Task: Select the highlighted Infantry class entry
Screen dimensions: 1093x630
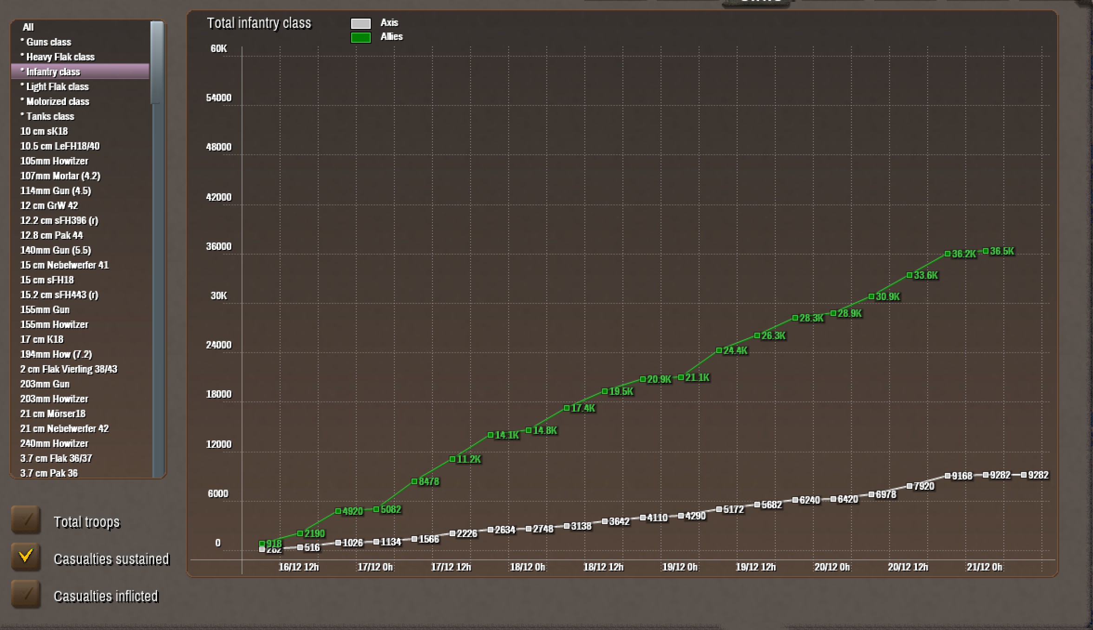Action: click(53, 72)
